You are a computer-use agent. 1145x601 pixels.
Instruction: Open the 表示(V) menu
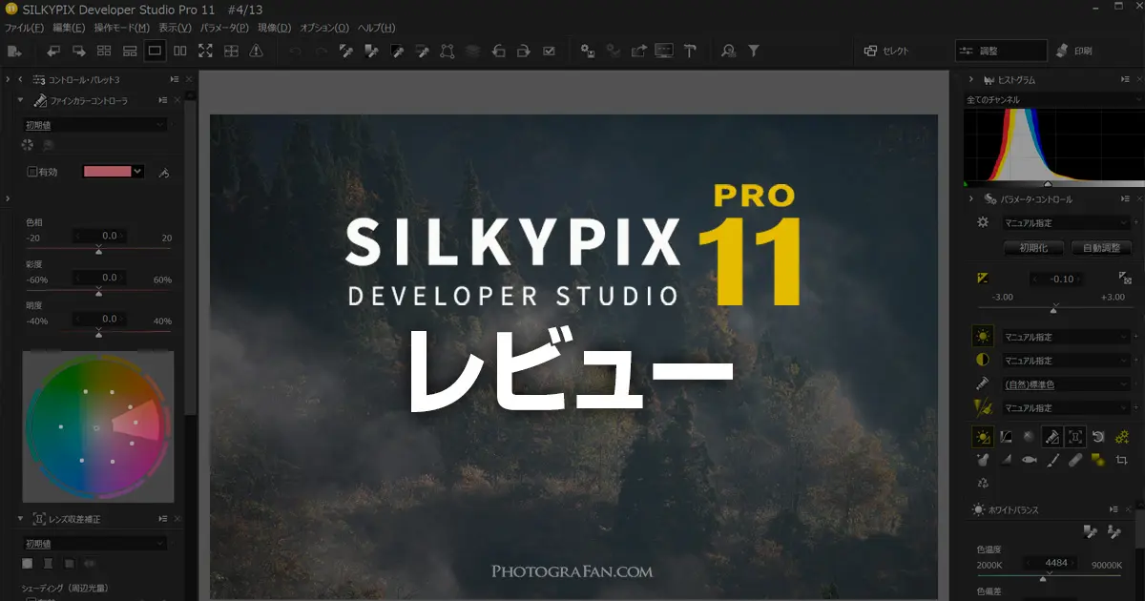click(x=175, y=28)
